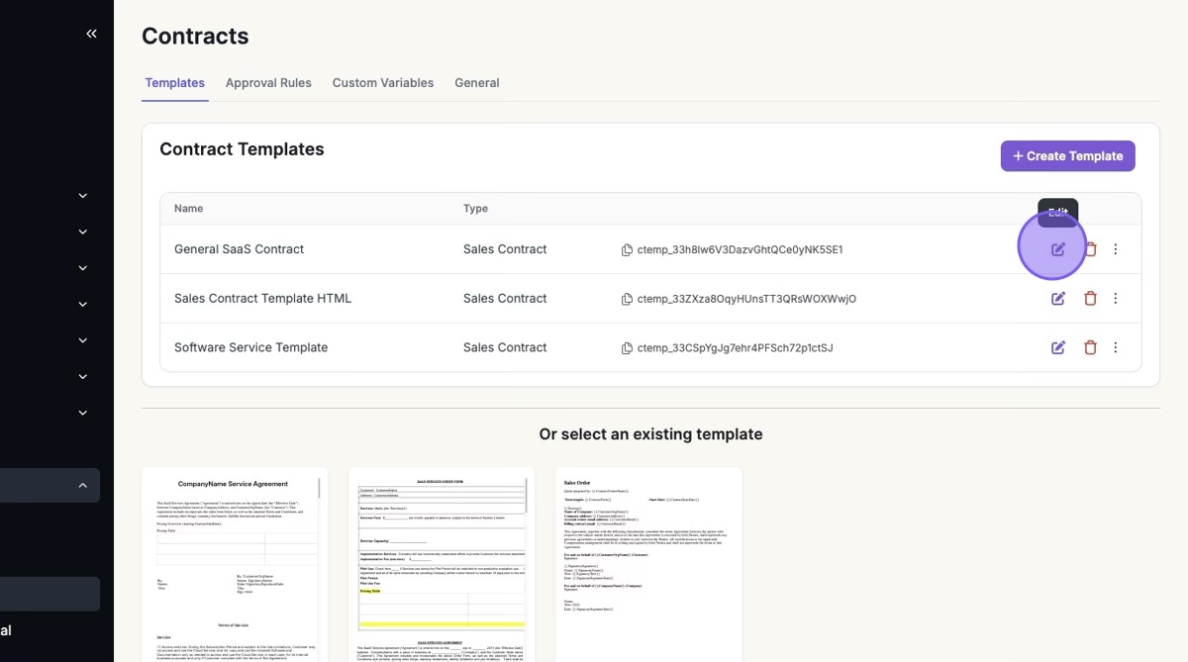Copy ID of Software Service Template

point(627,348)
